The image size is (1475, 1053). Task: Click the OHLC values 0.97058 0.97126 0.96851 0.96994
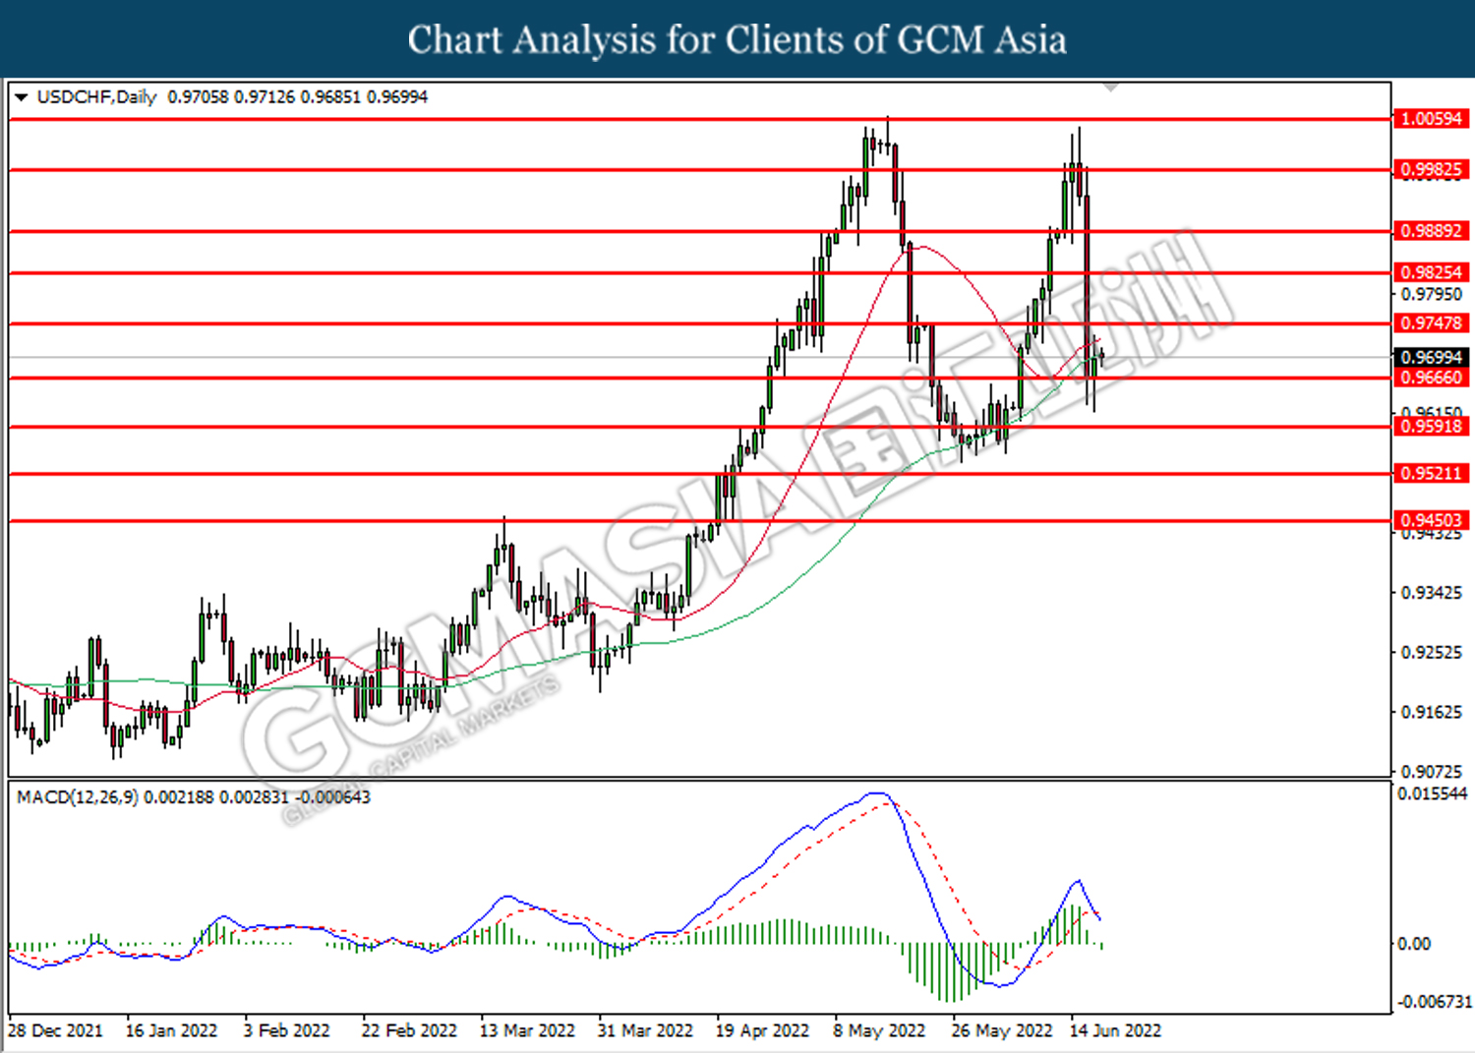click(298, 97)
